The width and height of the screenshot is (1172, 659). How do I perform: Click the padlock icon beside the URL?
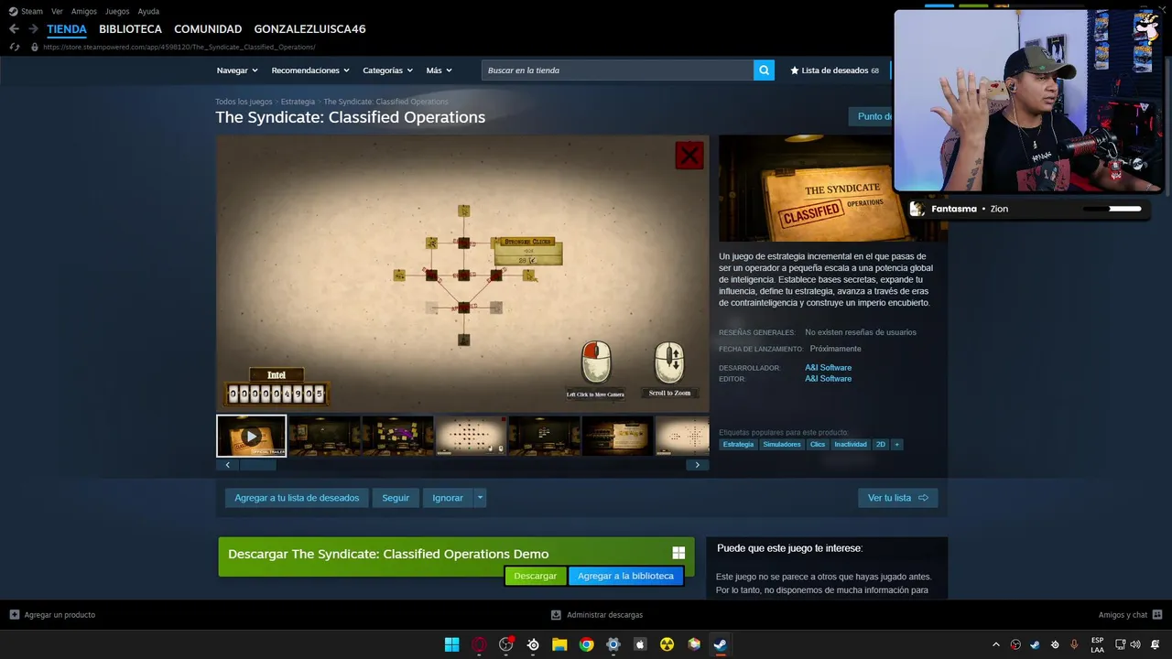point(35,47)
